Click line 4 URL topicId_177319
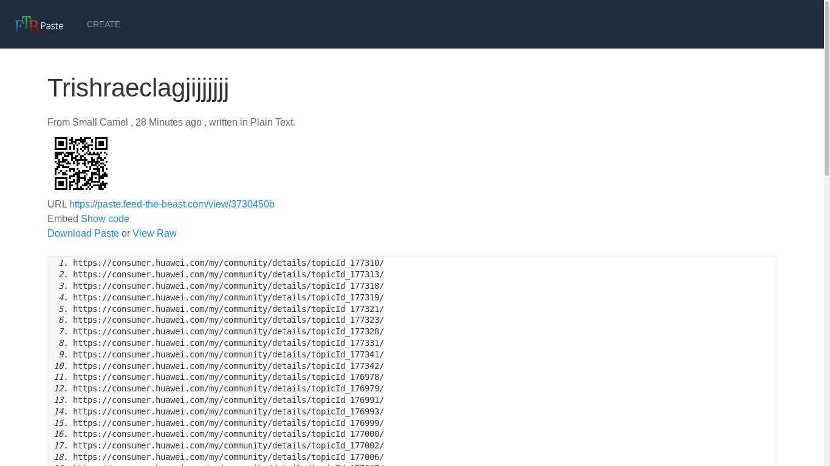Image resolution: width=830 pixels, height=466 pixels. (x=228, y=297)
